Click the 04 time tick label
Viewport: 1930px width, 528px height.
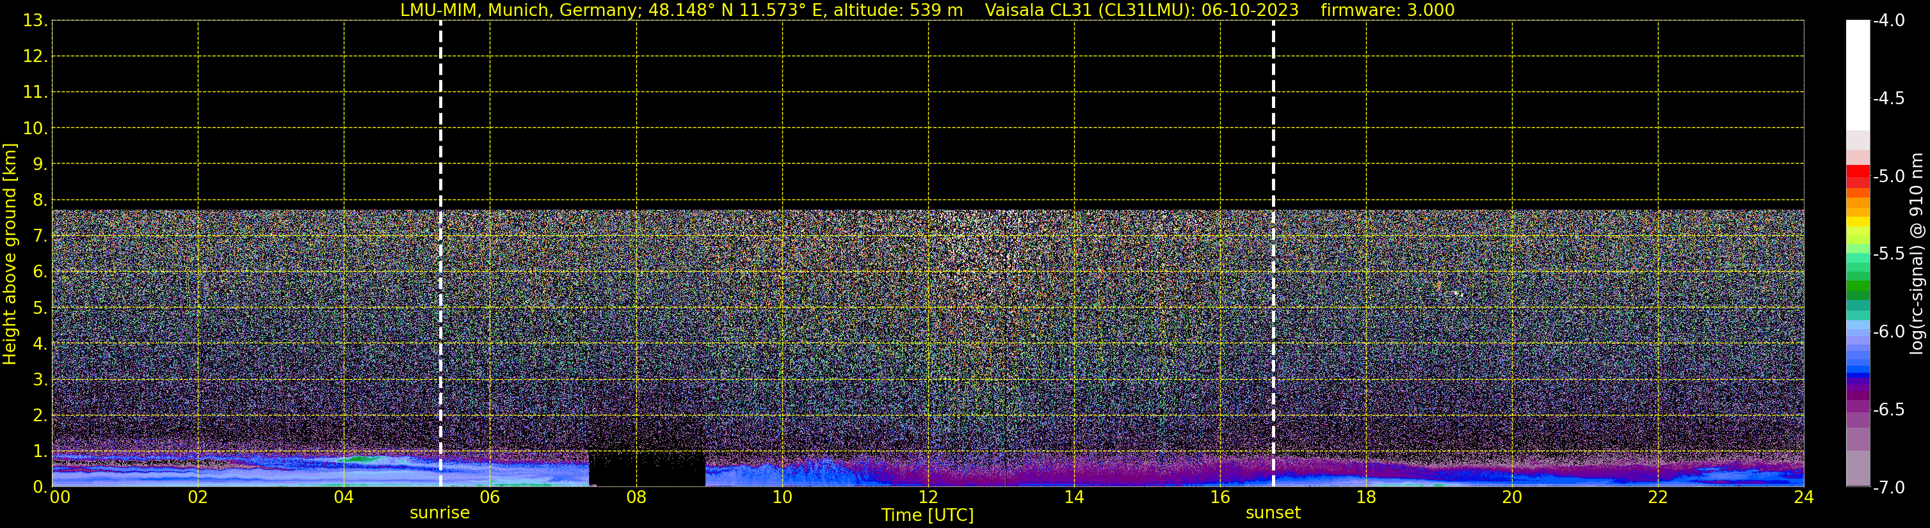(344, 497)
